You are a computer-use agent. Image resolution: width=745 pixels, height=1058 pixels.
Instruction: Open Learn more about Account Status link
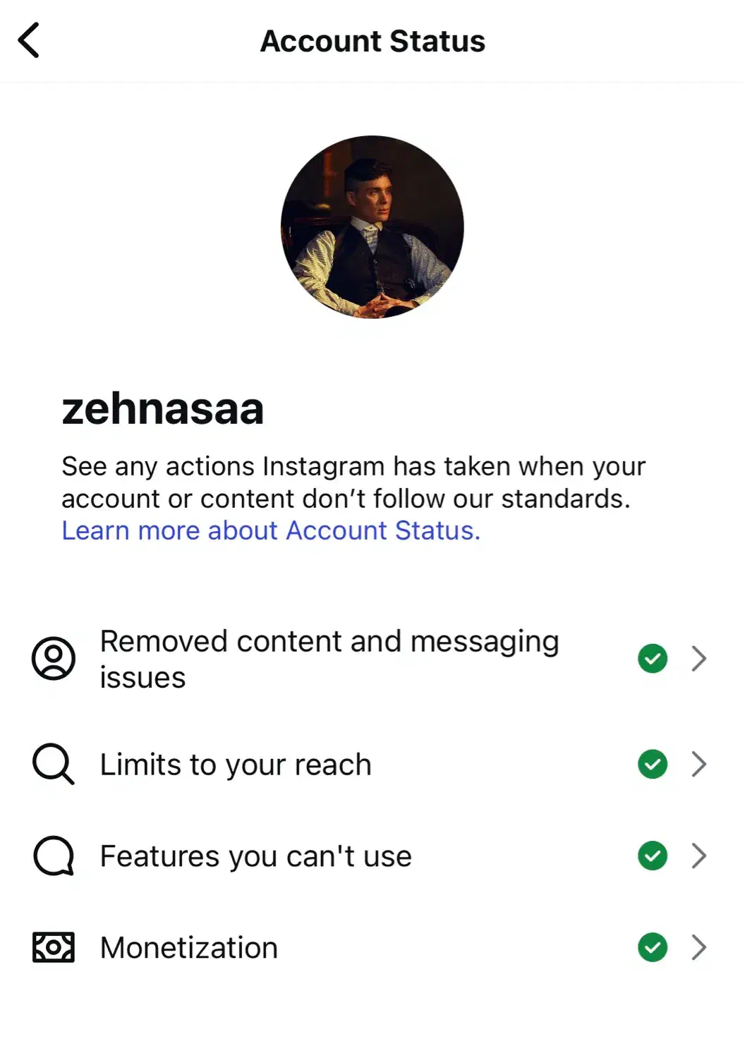click(x=271, y=530)
